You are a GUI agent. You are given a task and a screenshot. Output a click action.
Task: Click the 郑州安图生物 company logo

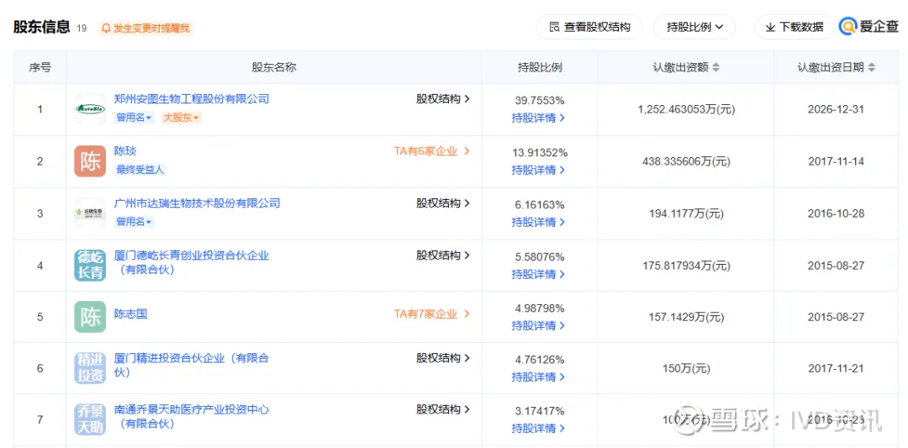(90, 109)
